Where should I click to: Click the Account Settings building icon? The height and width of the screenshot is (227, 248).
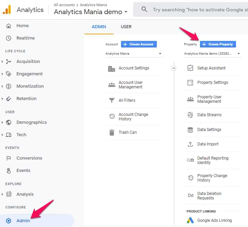point(112,68)
